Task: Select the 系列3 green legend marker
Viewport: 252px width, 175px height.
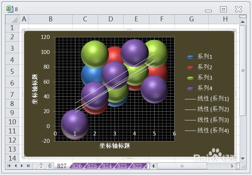Action: [191, 78]
